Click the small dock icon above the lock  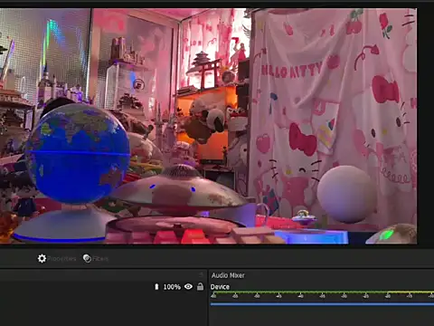click(201, 274)
